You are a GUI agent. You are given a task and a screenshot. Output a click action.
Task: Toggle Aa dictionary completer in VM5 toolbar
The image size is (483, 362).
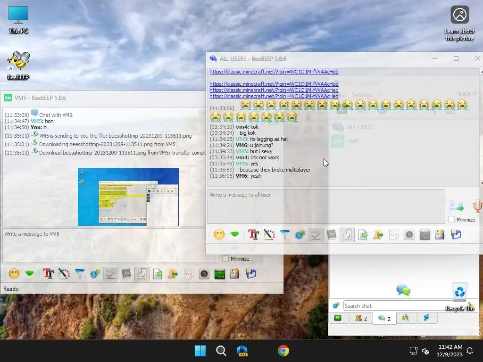click(x=126, y=274)
